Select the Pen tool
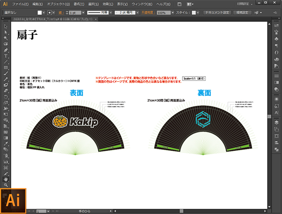Viewport: 282px width, 214px height. pyautogui.click(x=6, y=50)
